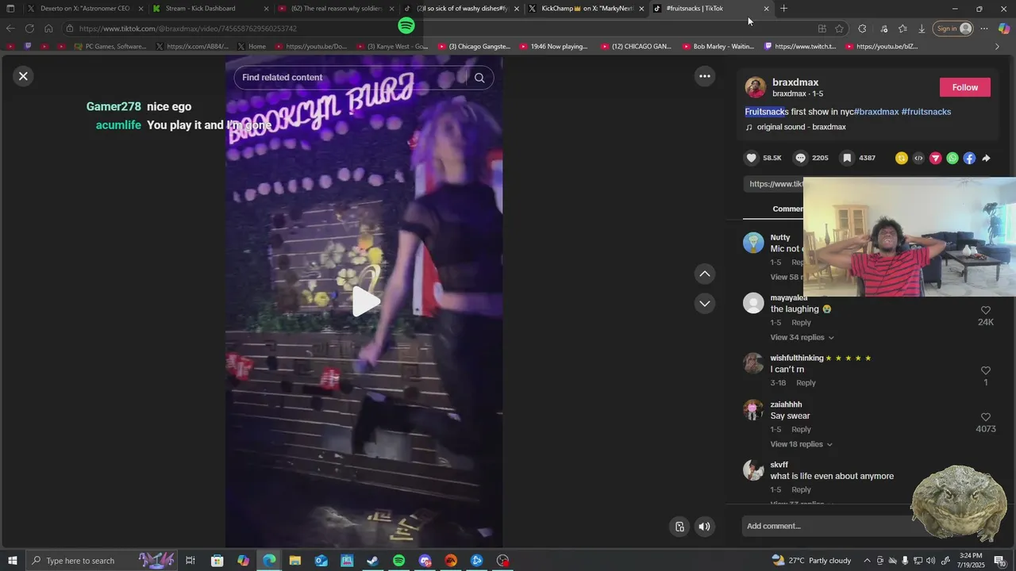The image size is (1016, 571).
Task: Open PC Games, Software bookmark
Action: pyautogui.click(x=110, y=46)
